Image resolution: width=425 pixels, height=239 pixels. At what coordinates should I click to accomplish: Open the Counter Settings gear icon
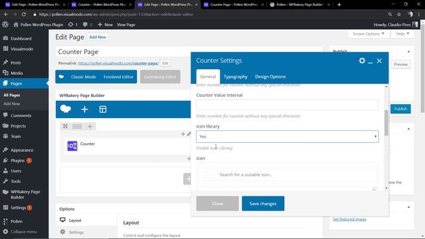(x=362, y=60)
